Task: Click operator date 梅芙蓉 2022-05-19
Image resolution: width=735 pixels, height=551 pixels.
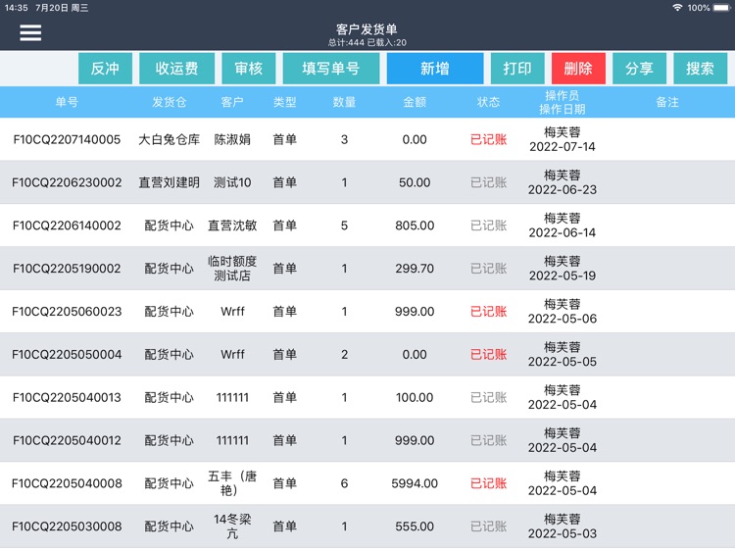Action: [563, 269]
